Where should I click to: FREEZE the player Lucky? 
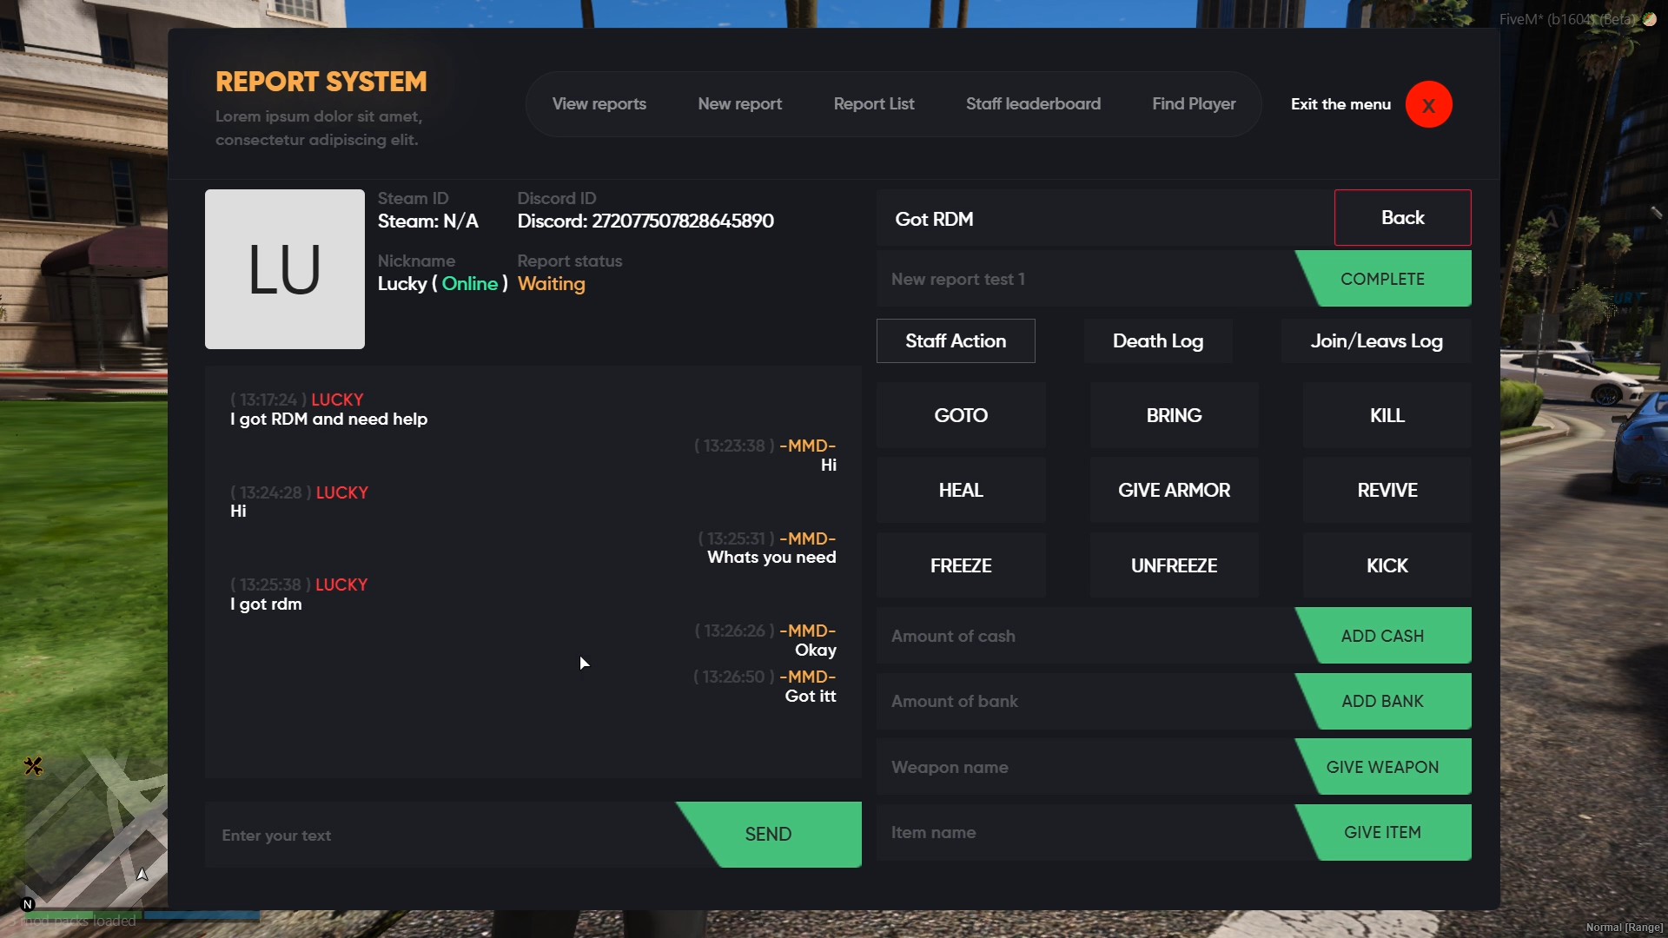[961, 565]
